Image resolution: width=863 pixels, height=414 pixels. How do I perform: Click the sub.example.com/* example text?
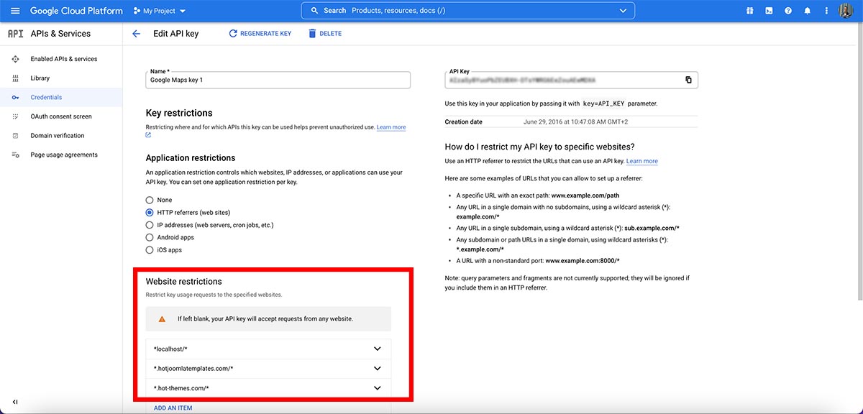[x=652, y=228]
